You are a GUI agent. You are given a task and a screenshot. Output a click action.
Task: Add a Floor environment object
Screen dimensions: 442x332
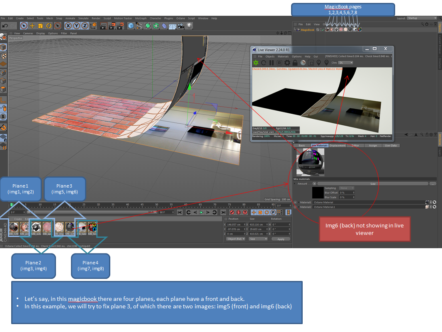point(172,26)
